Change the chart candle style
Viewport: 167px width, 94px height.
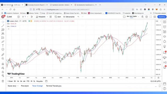click(x=32, y=17)
